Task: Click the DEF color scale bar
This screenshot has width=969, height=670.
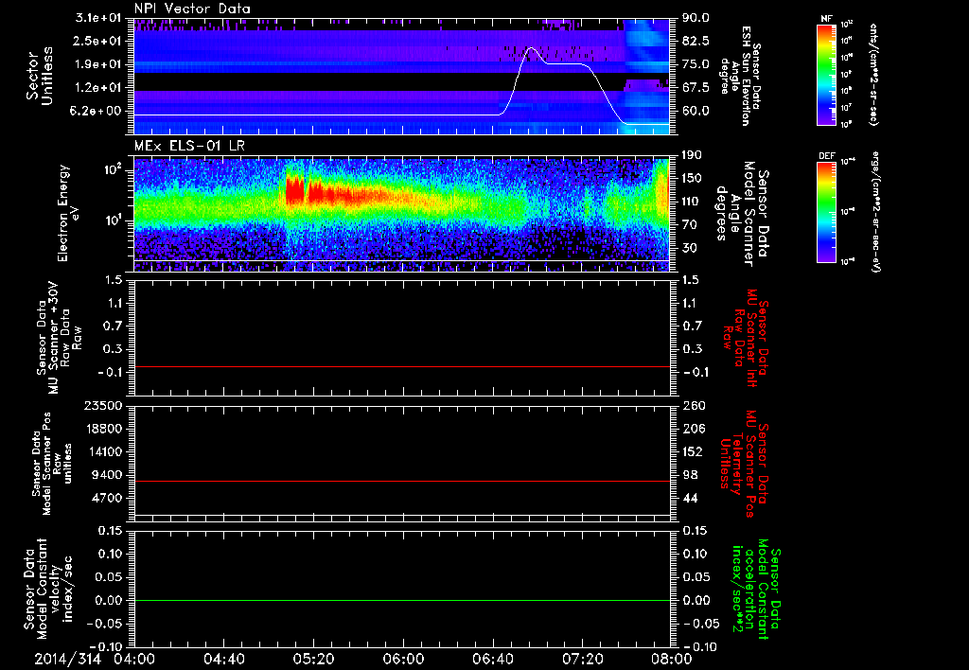Action: [x=826, y=212]
